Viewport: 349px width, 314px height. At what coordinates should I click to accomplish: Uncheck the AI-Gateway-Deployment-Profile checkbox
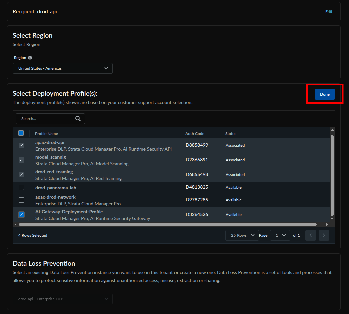[21, 215]
